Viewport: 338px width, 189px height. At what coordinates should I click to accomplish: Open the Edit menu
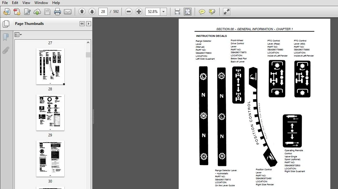pyautogui.click(x=15, y=3)
